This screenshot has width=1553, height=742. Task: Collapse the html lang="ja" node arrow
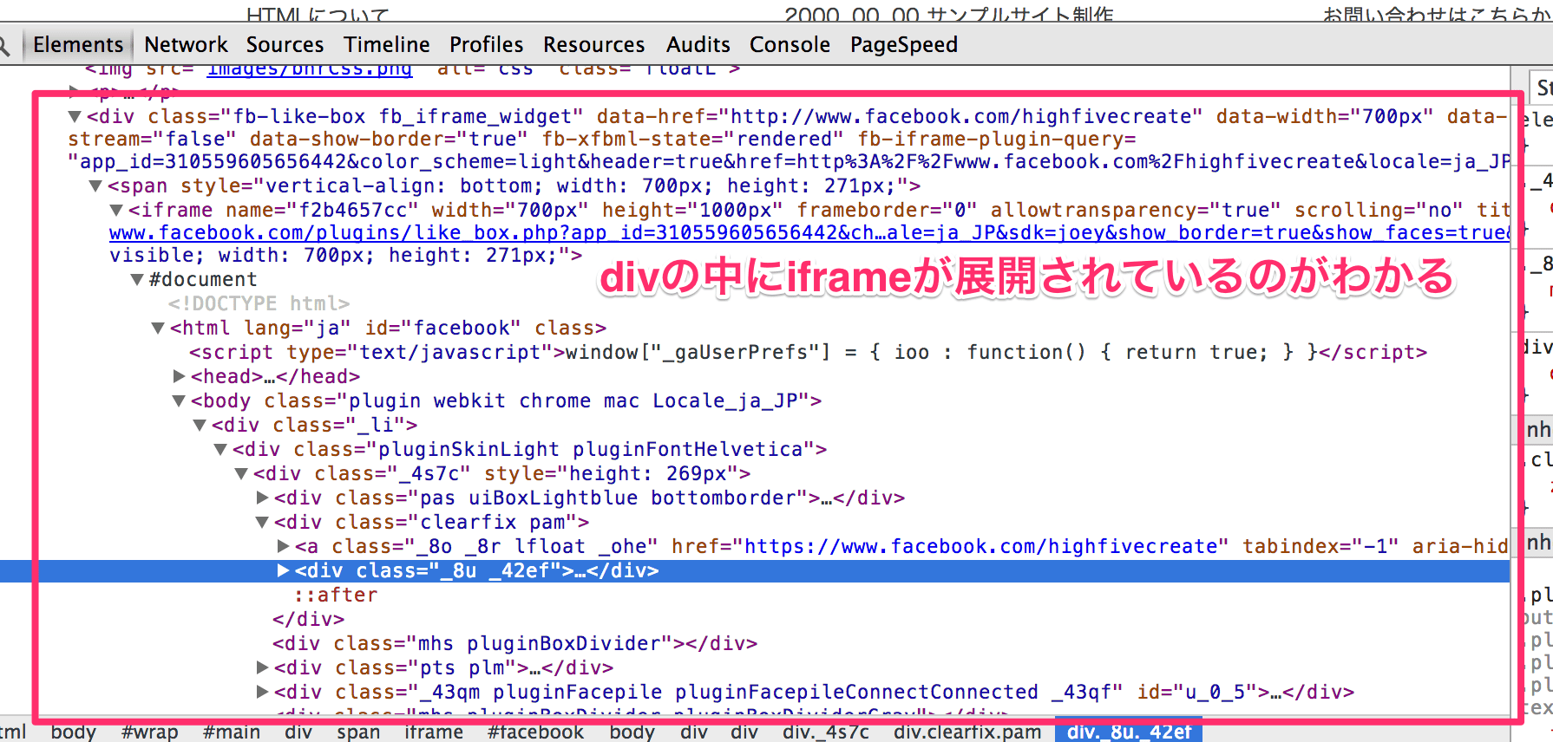[x=158, y=328]
